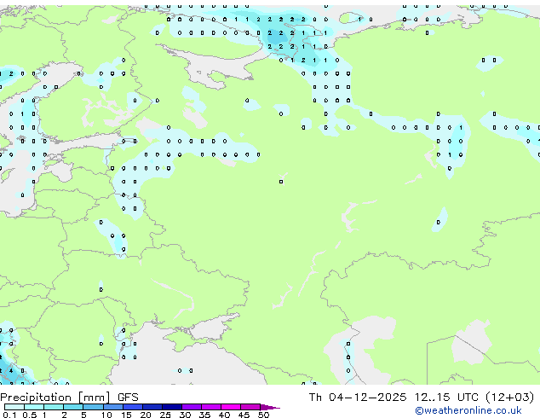Image resolution: width=540 pixels, height=418 pixels.
Task: Pick the legend swatch between 45 and 50
Action: point(250,407)
